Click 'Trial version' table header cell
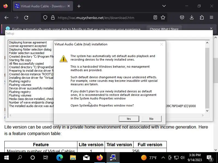This screenshot has width=218, height=163. (x=119, y=145)
